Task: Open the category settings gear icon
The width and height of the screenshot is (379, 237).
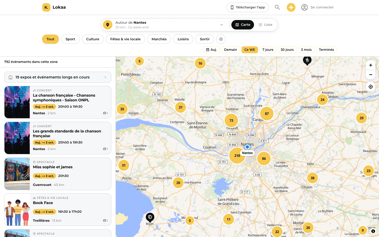Action: [221, 39]
